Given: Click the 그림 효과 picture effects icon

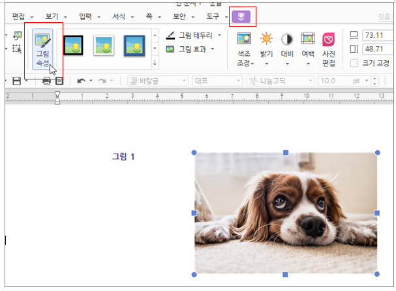Looking at the screenshot, I should [170, 49].
